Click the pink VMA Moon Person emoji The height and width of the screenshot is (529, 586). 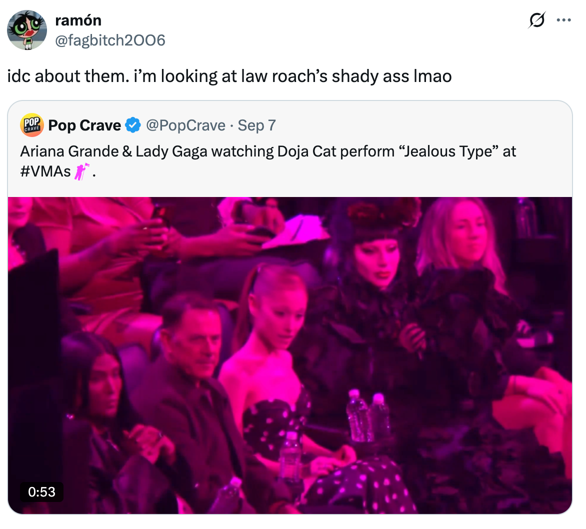pos(82,170)
